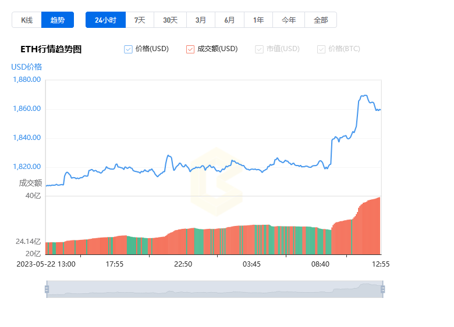This screenshot has width=454, height=327.
Task: Open the 1年 yearly range
Action: click(x=258, y=20)
